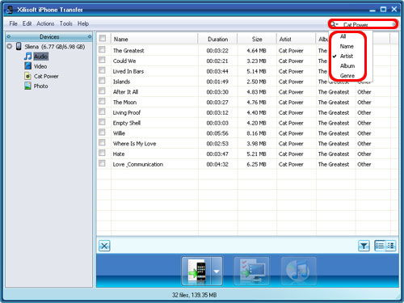Viewport: 404px width, 303px height.
Task: Select the Audio music note icon
Action: coord(28,57)
